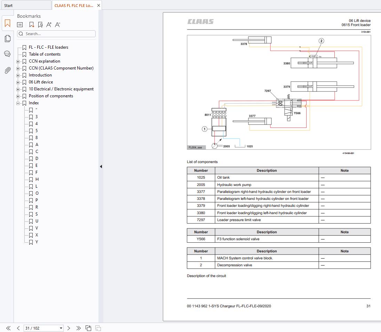Switch to the Start tab
The height and width of the screenshot is (332, 381).
[8, 6]
